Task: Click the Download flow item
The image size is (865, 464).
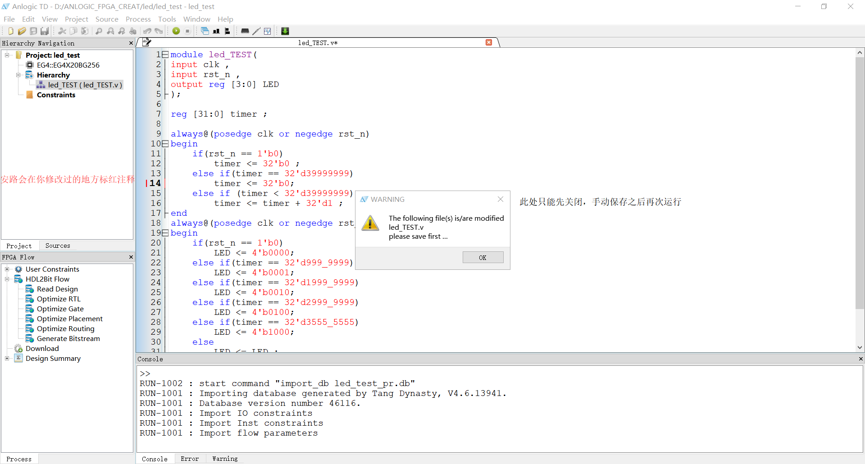Action: point(37,348)
